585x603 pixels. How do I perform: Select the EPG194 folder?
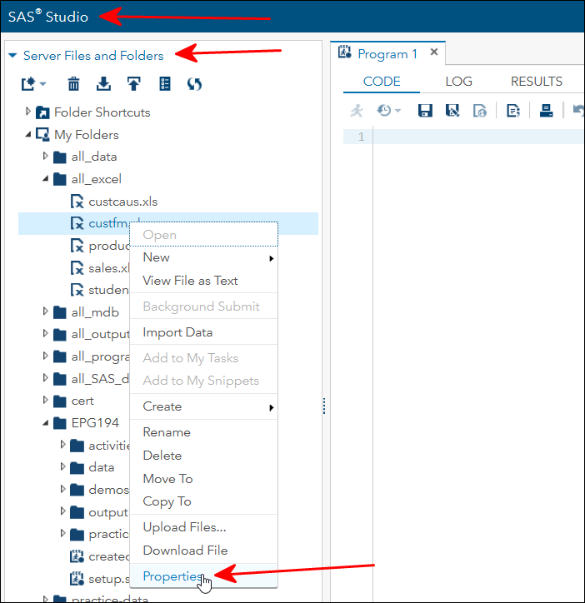95,423
